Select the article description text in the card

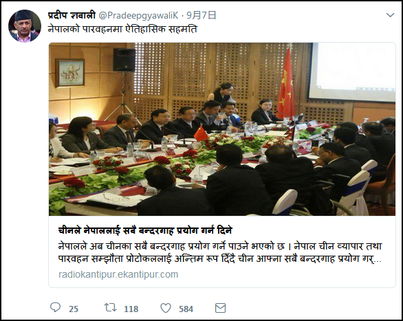220,252
